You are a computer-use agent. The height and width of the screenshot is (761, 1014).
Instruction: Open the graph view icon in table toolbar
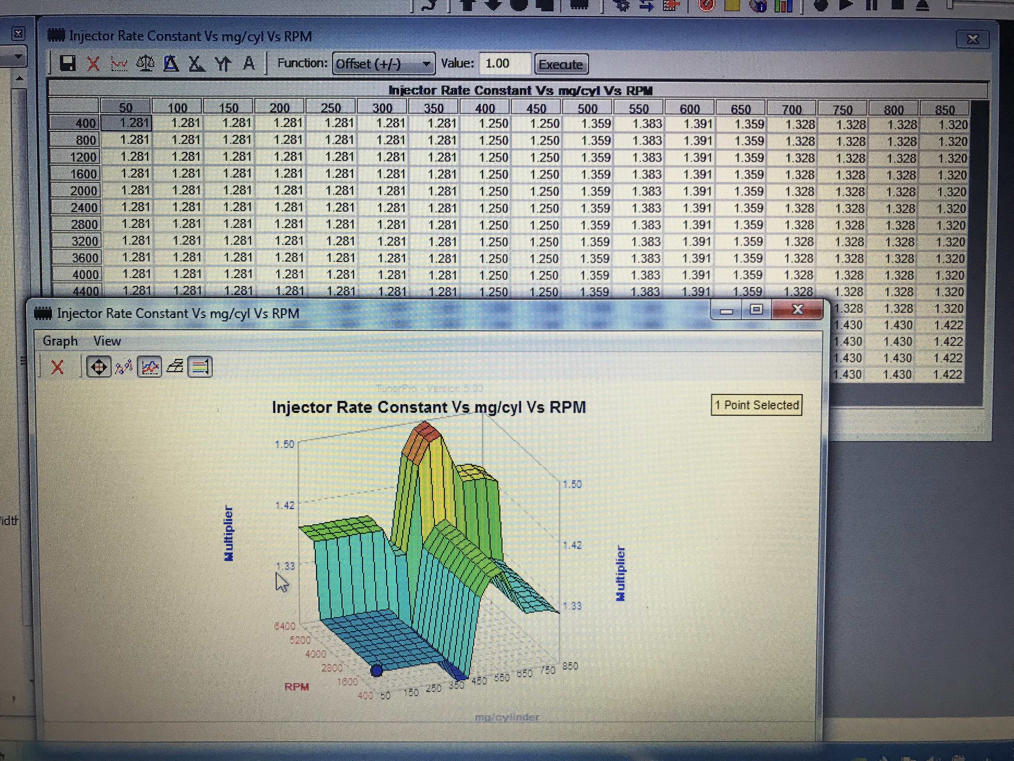coord(120,64)
